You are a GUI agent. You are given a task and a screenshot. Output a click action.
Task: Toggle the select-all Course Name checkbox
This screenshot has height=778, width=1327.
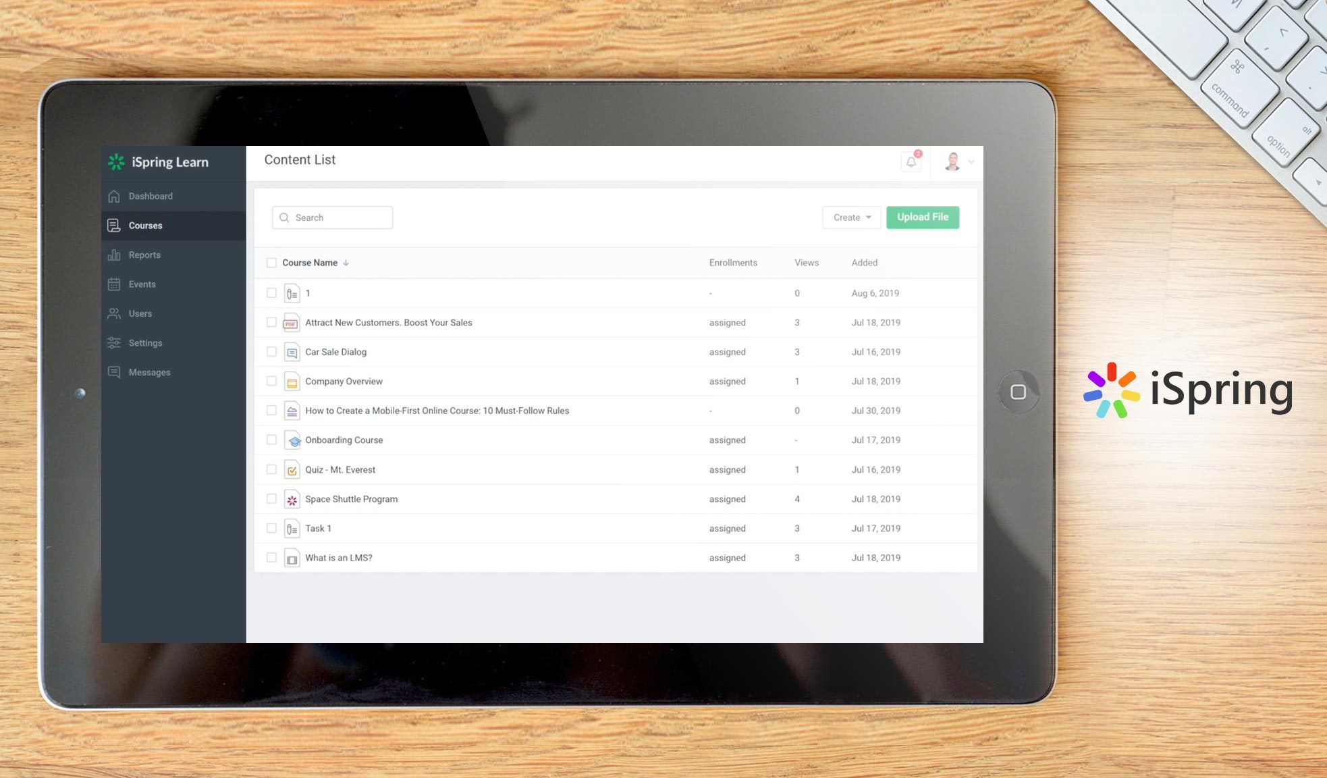point(271,263)
